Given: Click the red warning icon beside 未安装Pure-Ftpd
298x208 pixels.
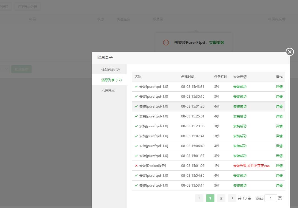Looking at the screenshot, I should [x=166, y=43].
